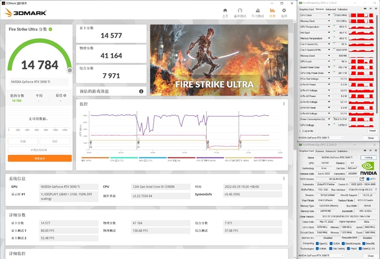Open the hamburger menu in GPU-Z sensors window
Viewport: 380px width, 259px height.
(375, 9)
